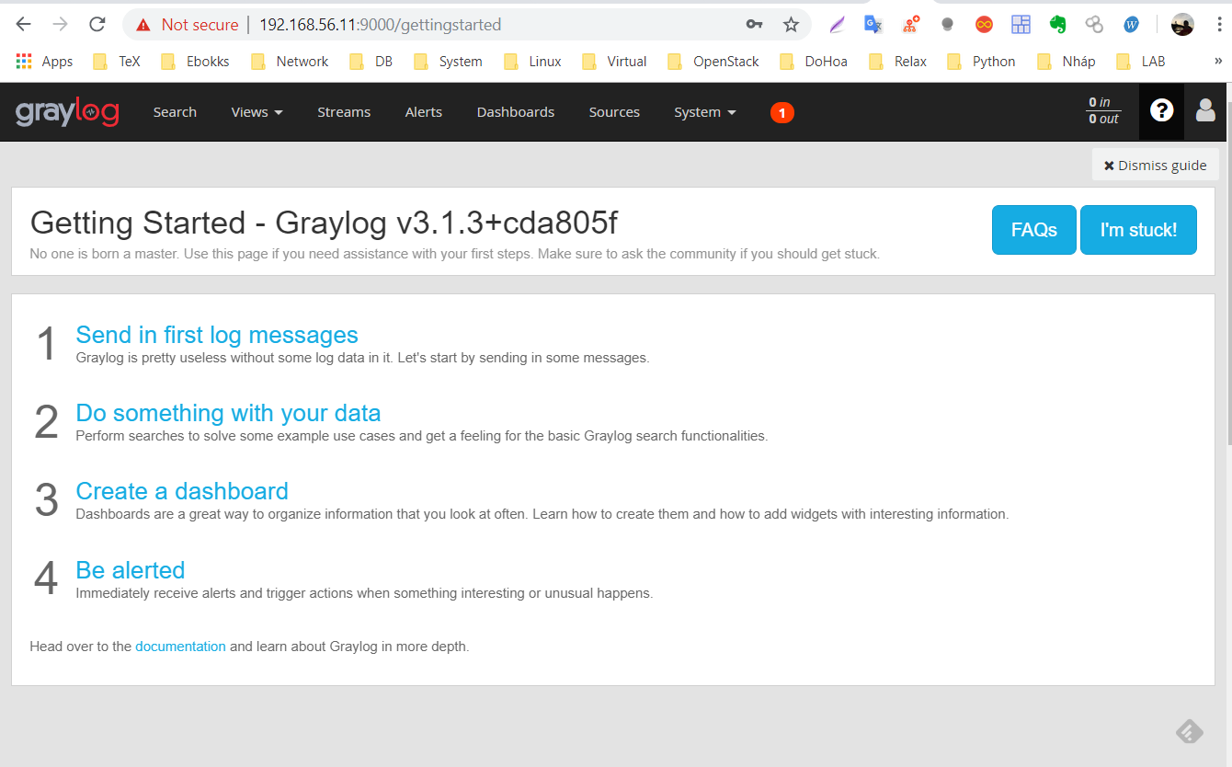Open the Google Translate extension icon
Viewport: 1232px width, 767px height.
pyautogui.click(x=873, y=25)
